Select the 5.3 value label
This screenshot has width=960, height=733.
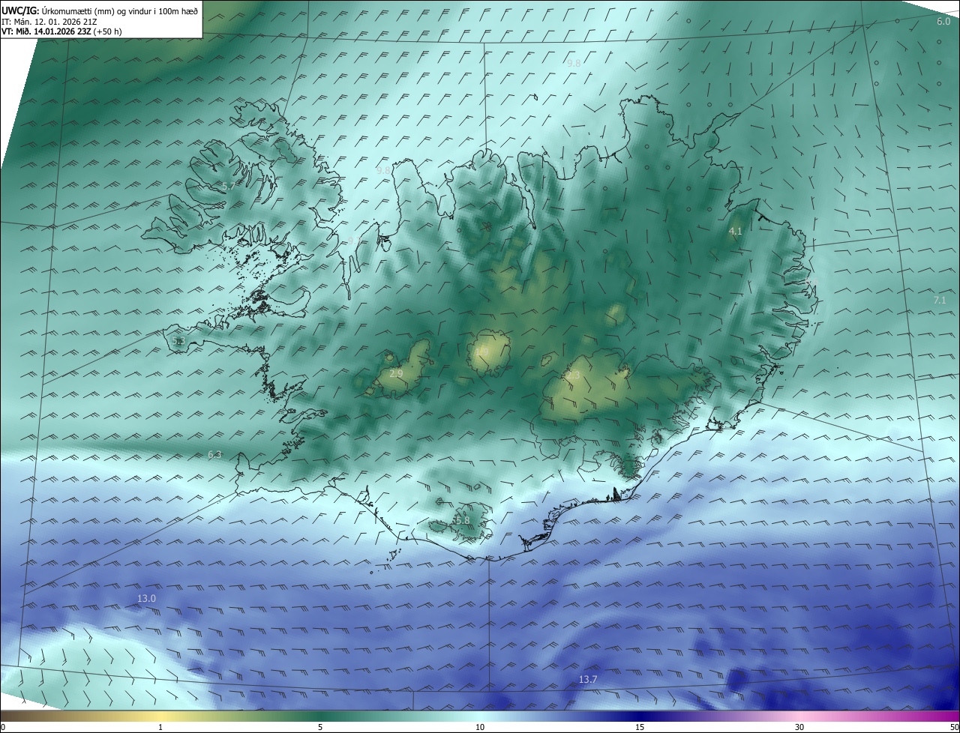tap(178, 341)
